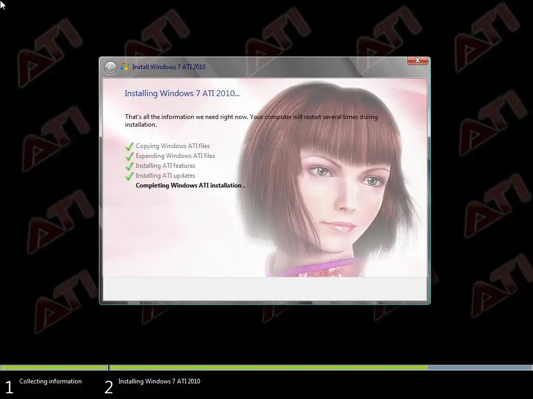Image resolution: width=533 pixels, height=399 pixels.
Task: Click the 'Expanding Windows ATI files' step text
Action: (175, 156)
